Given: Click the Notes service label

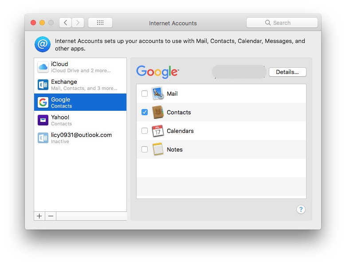Looking at the screenshot, I should coord(175,149).
